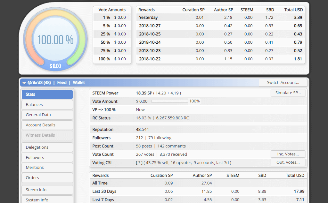Click the 58 posts count
Viewport: 328px width, 203px height.
pos(144,146)
